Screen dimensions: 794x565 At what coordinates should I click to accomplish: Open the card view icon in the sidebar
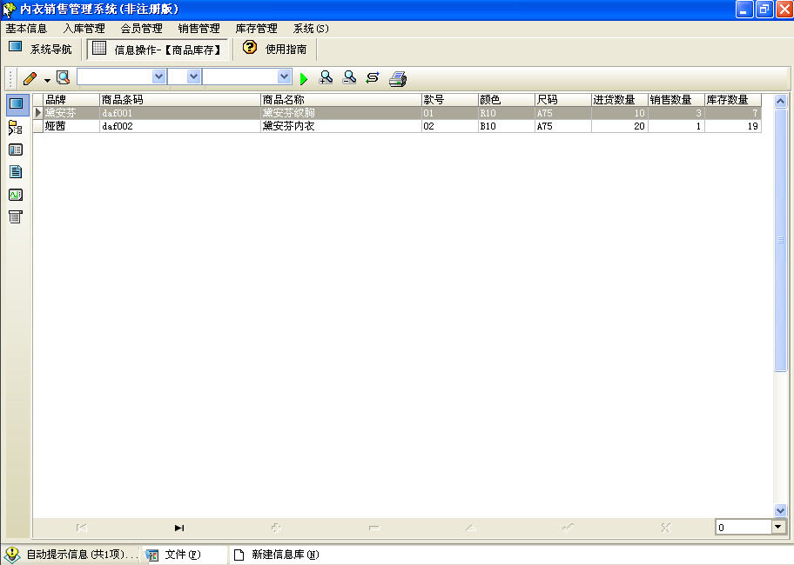click(15, 149)
